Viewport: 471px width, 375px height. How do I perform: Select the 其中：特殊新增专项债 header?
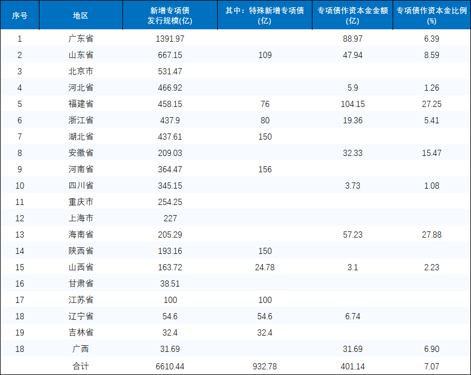point(265,15)
